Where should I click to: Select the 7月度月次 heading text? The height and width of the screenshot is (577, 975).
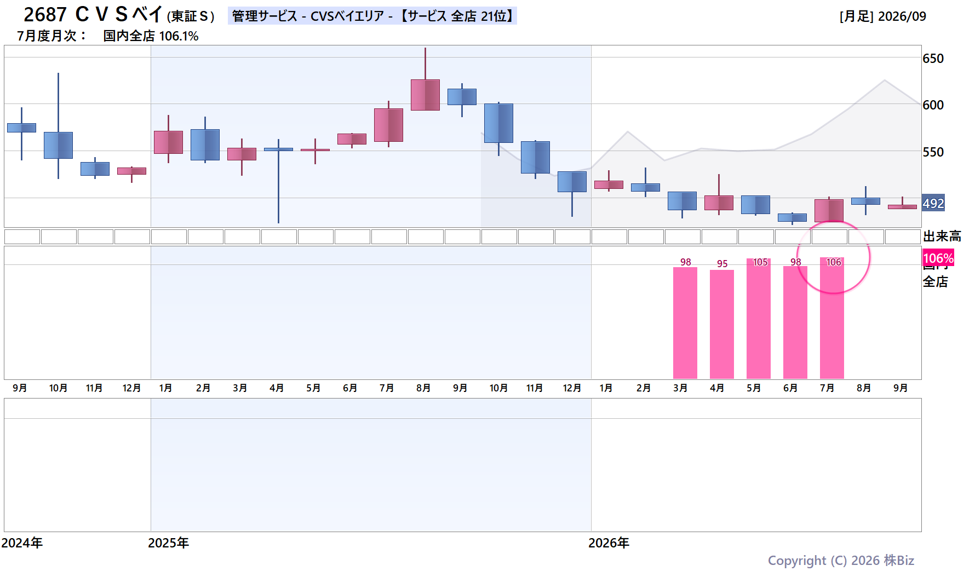[51, 36]
